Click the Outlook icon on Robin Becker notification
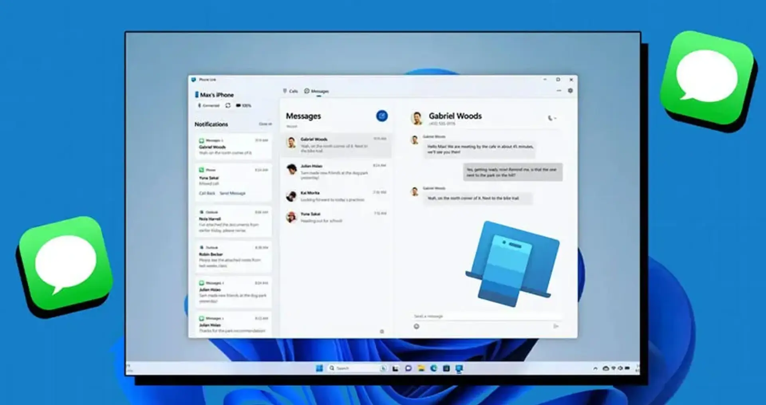 (x=201, y=248)
